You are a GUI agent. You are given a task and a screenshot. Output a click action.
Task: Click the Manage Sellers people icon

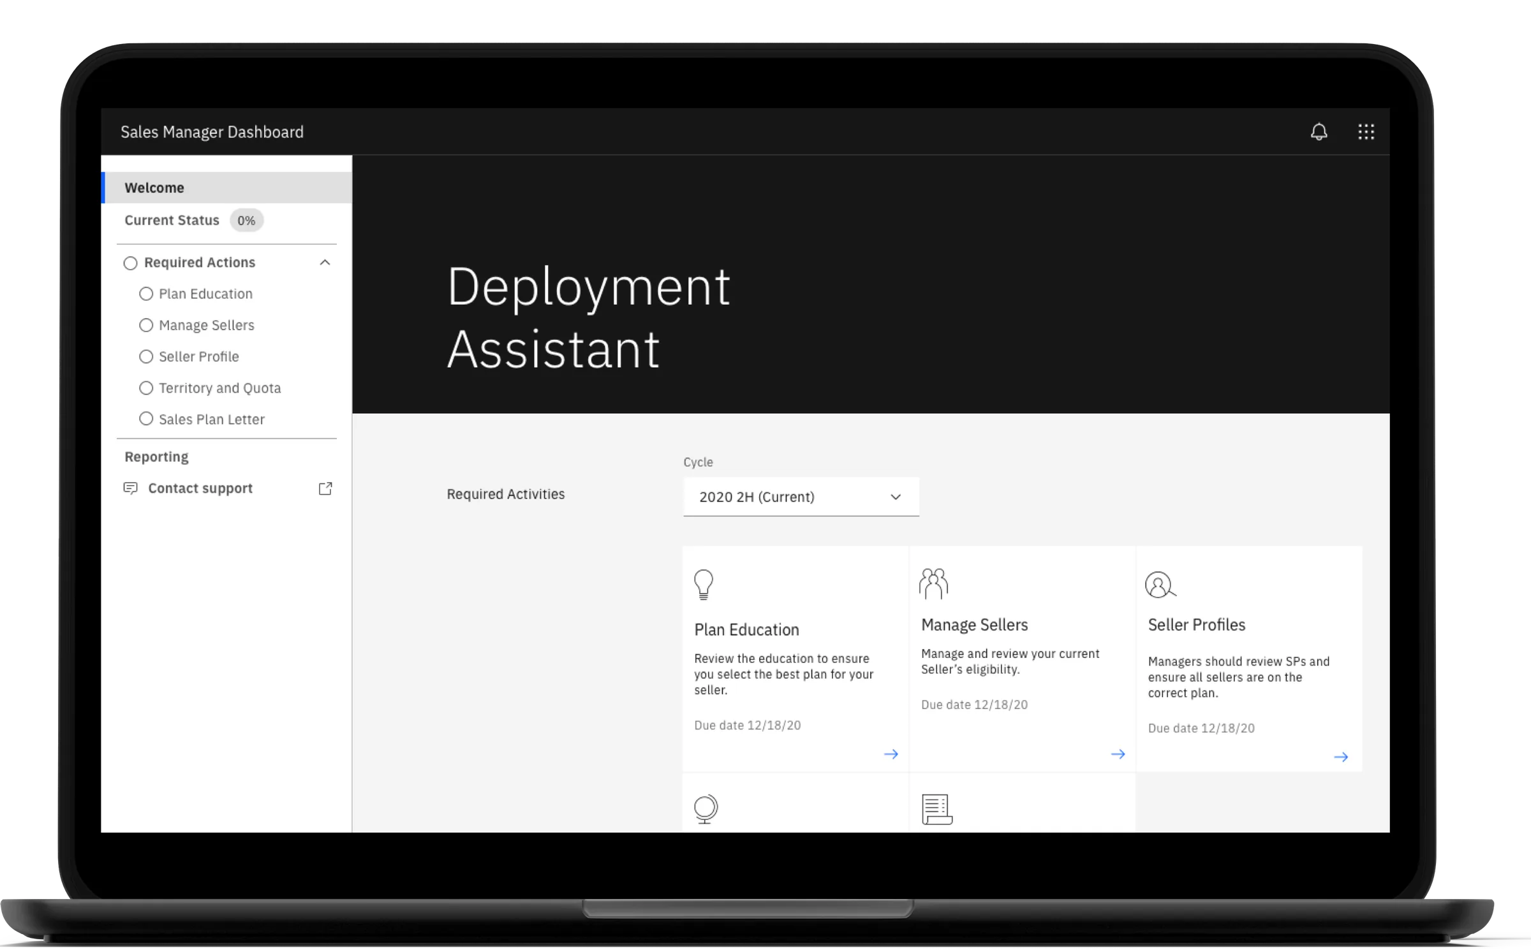click(933, 583)
